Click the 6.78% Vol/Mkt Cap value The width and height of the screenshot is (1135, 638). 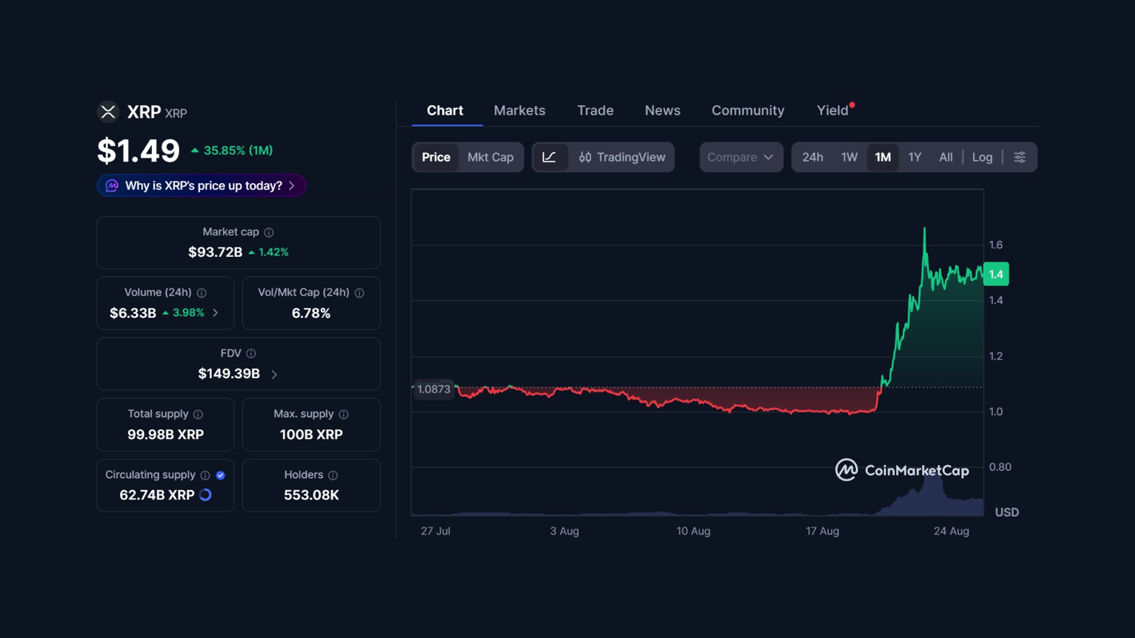point(311,313)
